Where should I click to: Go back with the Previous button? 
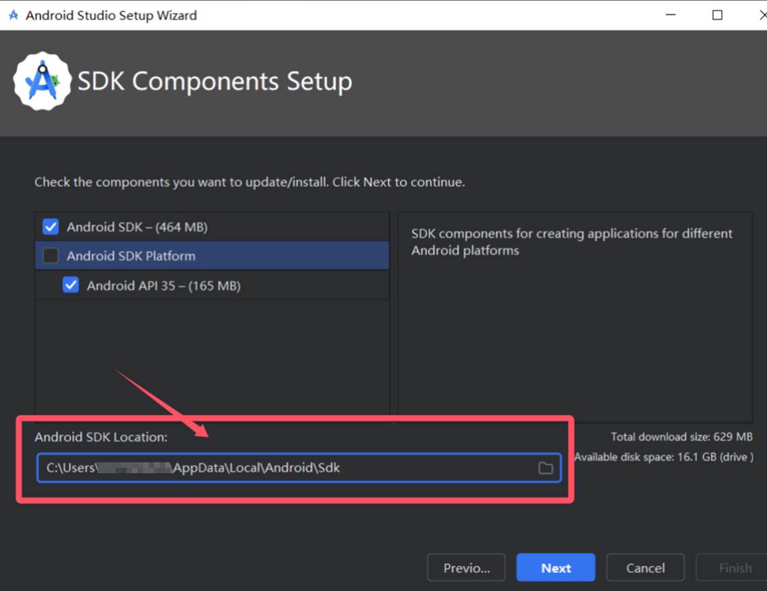[466, 567]
